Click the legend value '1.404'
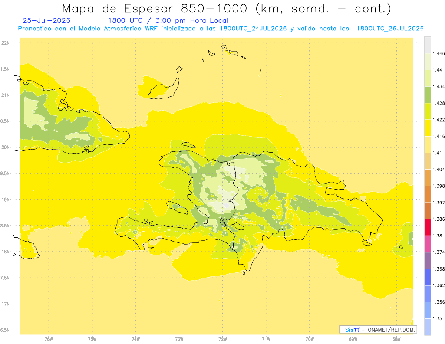Screen dimensions: 445x344 [x=439, y=170]
